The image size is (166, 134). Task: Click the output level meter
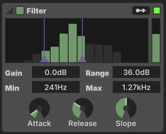click(156, 40)
